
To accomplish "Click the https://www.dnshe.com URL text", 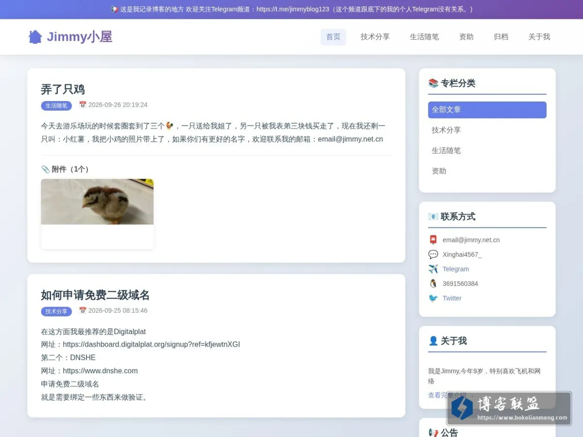I will [x=100, y=370].
